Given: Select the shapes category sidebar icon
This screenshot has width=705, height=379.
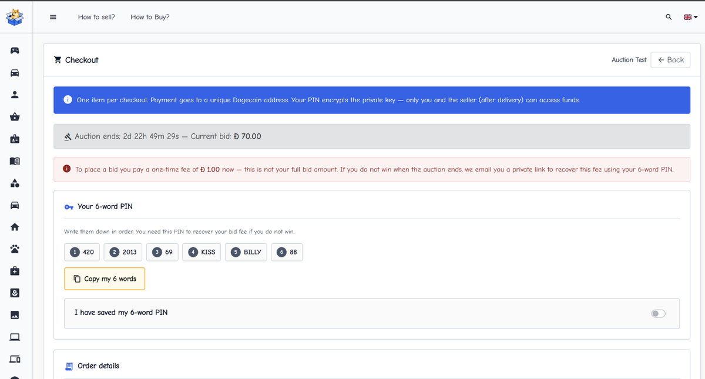Looking at the screenshot, I should click(x=15, y=183).
